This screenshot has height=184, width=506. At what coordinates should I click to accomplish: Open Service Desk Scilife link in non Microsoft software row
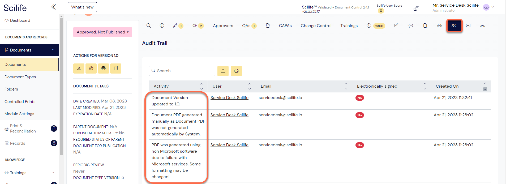(229, 145)
